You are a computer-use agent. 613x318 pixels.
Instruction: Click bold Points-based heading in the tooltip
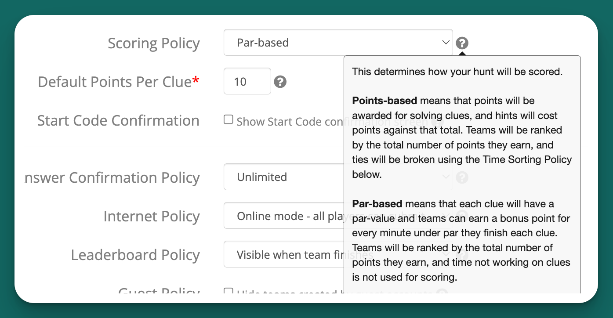(384, 101)
